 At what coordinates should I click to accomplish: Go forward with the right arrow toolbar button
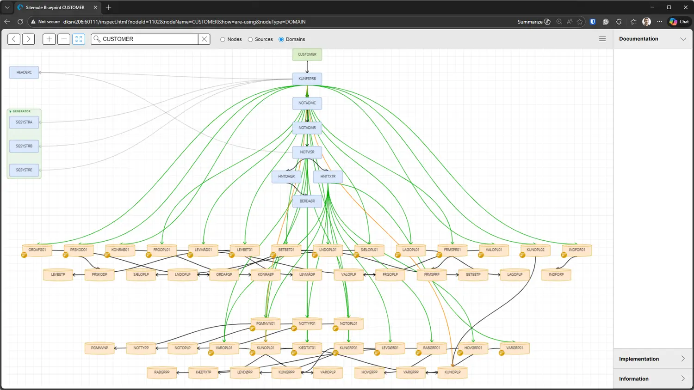point(29,39)
